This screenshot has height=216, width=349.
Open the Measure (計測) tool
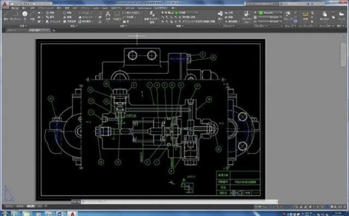coord(305,16)
